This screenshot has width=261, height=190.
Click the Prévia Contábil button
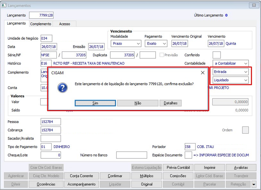coord(178,168)
